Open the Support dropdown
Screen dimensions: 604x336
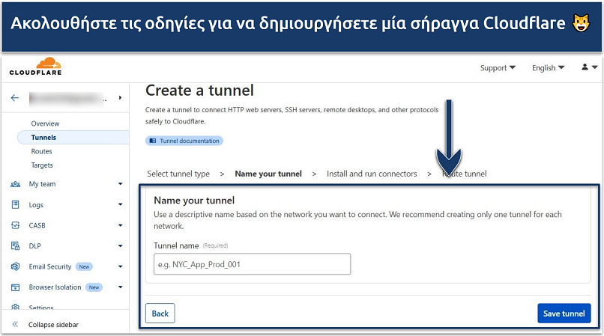(498, 68)
